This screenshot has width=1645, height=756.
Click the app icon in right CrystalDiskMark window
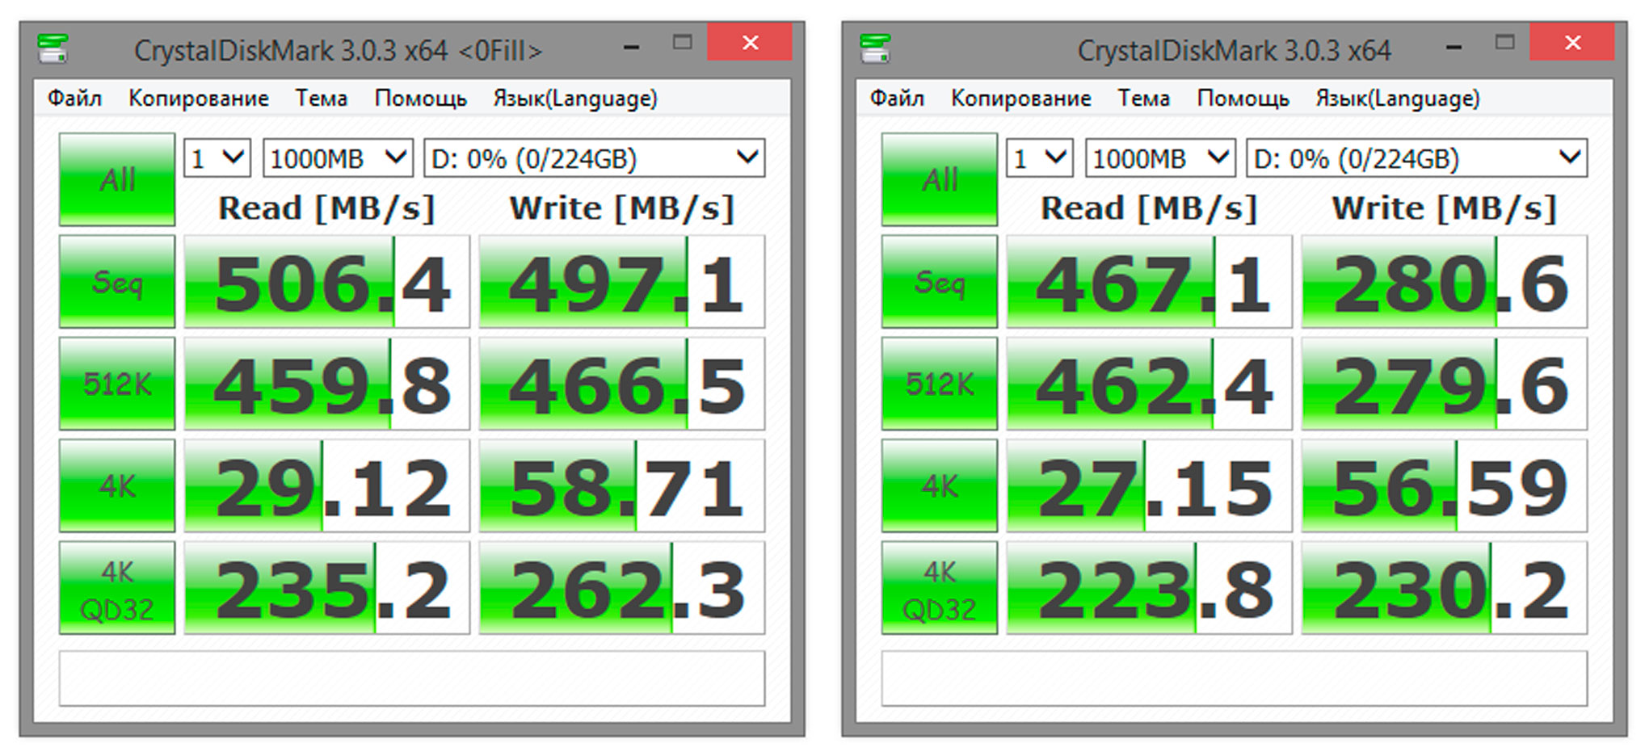(876, 48)
